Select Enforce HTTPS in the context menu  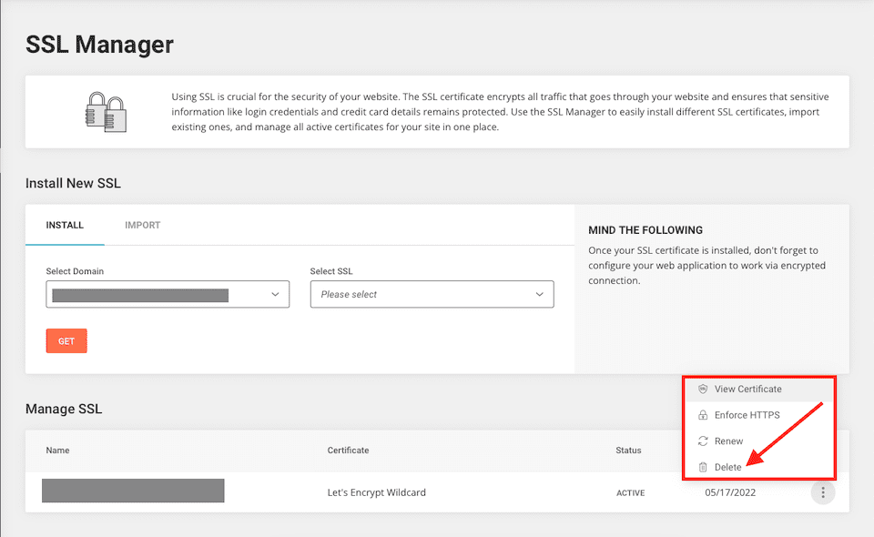747,415
